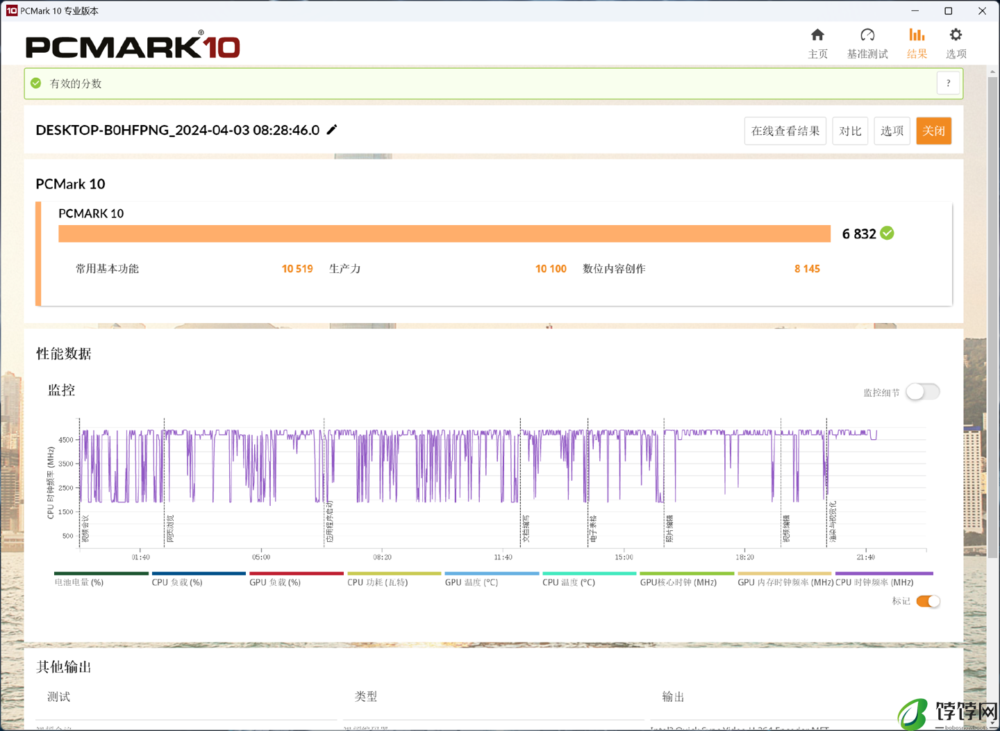Click the 常用基本功能 score 10 519
Image resolution: width=1000 pixels, height=731 pixels.
point(297,269)
